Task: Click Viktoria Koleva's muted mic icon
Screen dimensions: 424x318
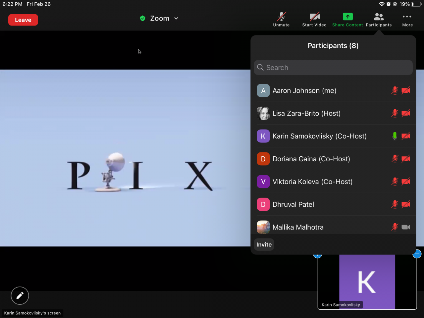Action: 395,182
